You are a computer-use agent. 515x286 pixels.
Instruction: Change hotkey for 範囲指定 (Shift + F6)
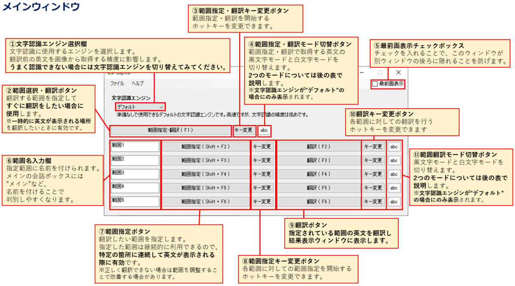click(262, 202)
